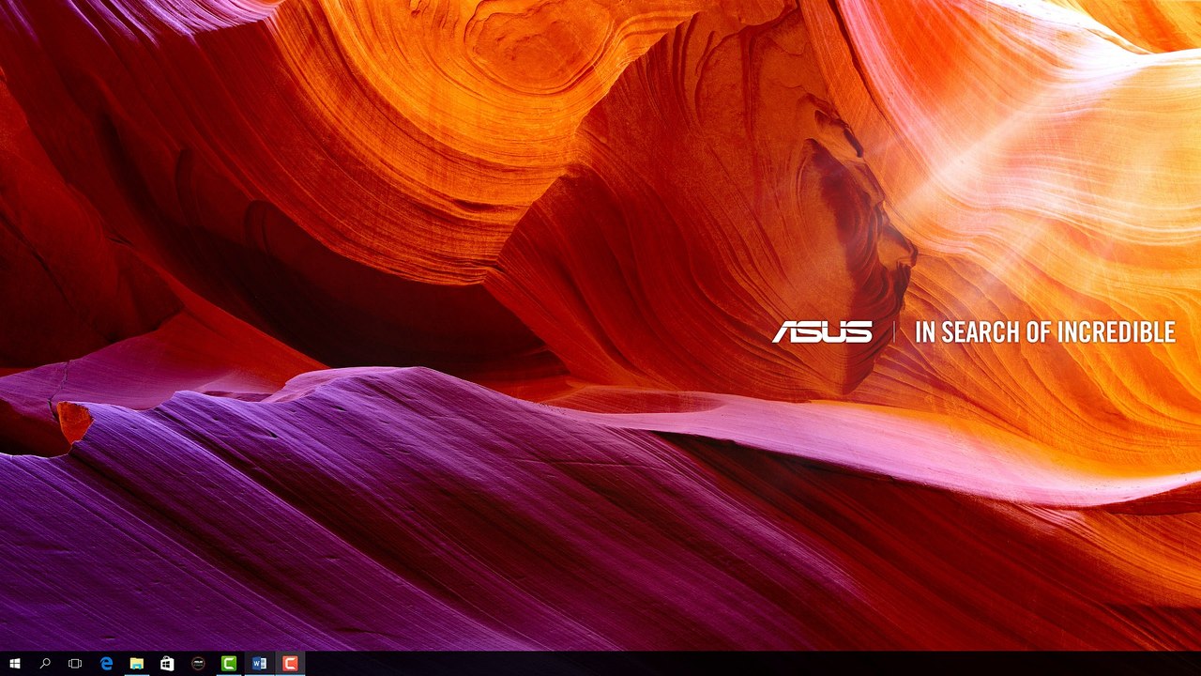
Task: Switch to Microsoft Word on the taskbar
Action: pyautogui.click(x=259, y=664)
